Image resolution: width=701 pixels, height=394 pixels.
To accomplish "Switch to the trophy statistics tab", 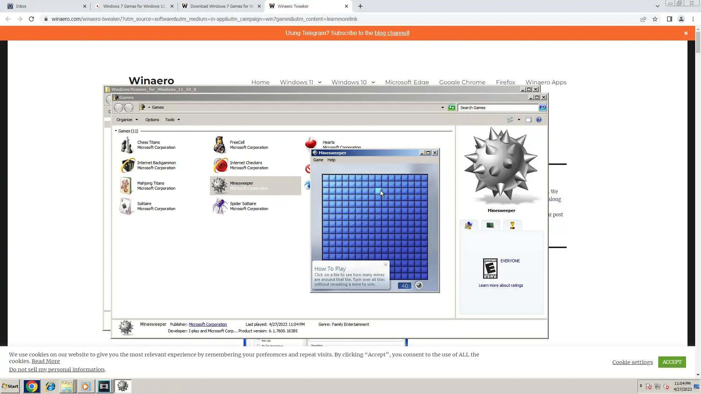I will (512, 225).
